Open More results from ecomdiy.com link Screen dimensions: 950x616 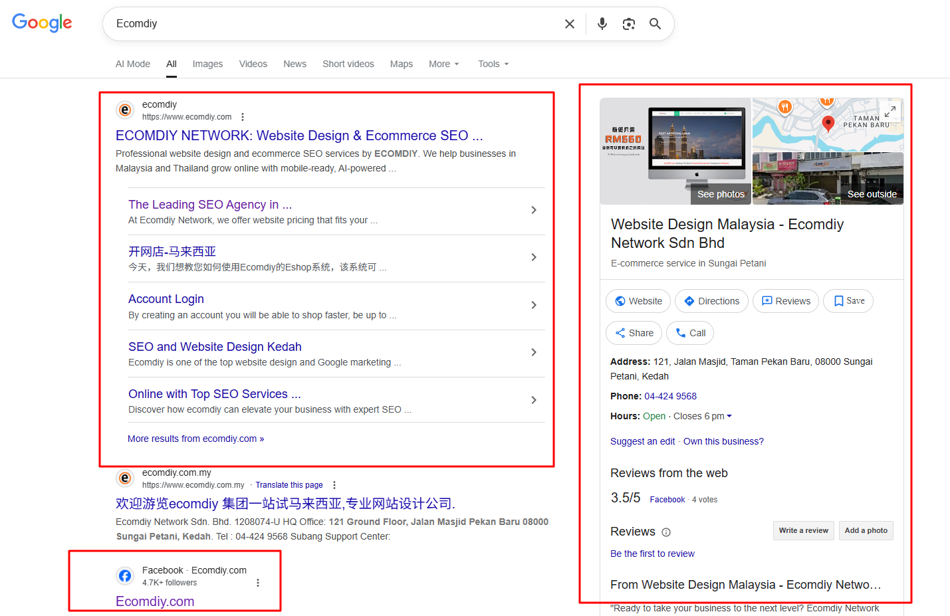(x=195, y=439)
